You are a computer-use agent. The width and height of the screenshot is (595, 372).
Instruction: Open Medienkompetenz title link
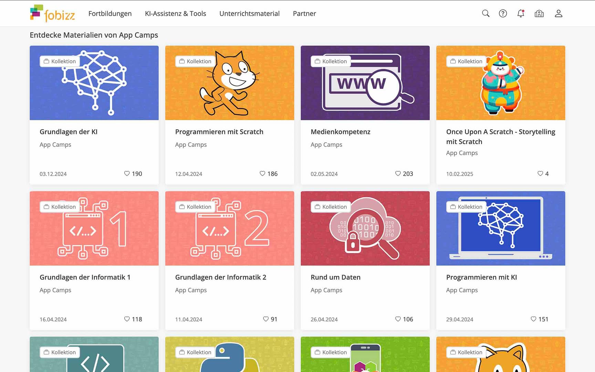tap(341, 132)
